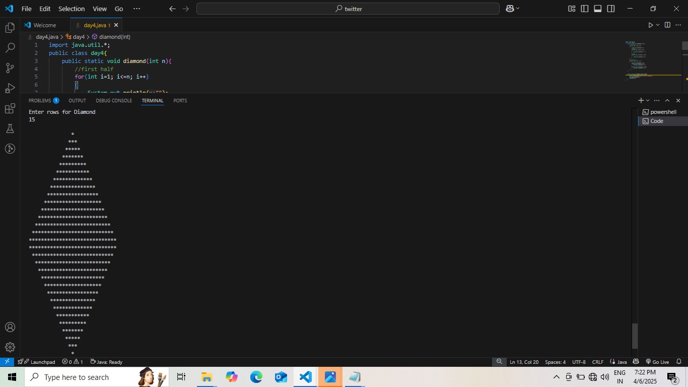688x387 pixels.
Task: Open Source Control view
Action: tap(10, 68)
